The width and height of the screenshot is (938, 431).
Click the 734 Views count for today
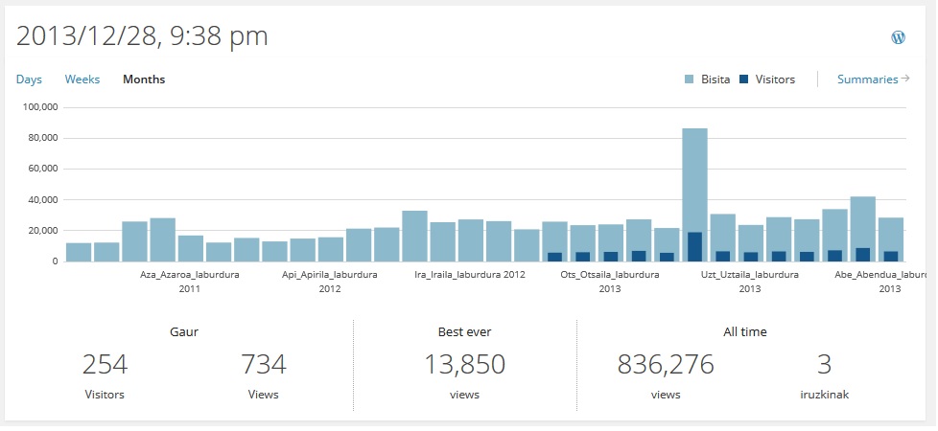[264, 365]
